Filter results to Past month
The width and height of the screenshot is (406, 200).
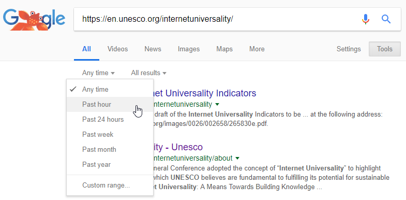[x=110, y=150]
